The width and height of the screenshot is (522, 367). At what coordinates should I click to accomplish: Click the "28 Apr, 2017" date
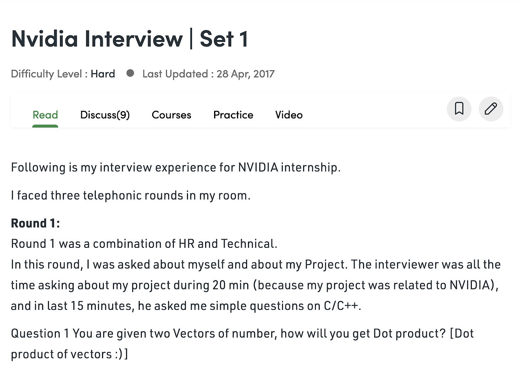coord(246,74)
